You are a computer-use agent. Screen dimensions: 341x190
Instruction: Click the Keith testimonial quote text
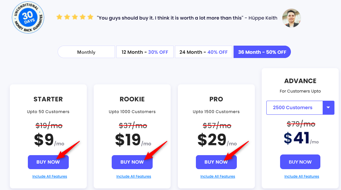(x=170, y=18)
